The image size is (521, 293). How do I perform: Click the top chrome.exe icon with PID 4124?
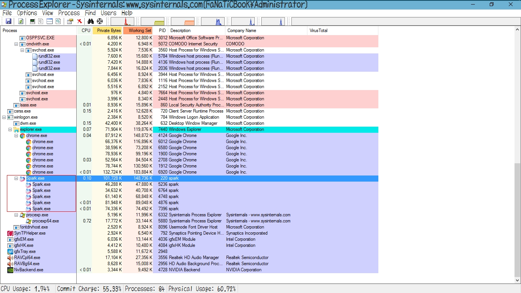click(x=23, y=136)
